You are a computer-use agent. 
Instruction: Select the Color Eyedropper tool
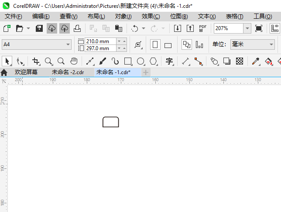point(256,62)
